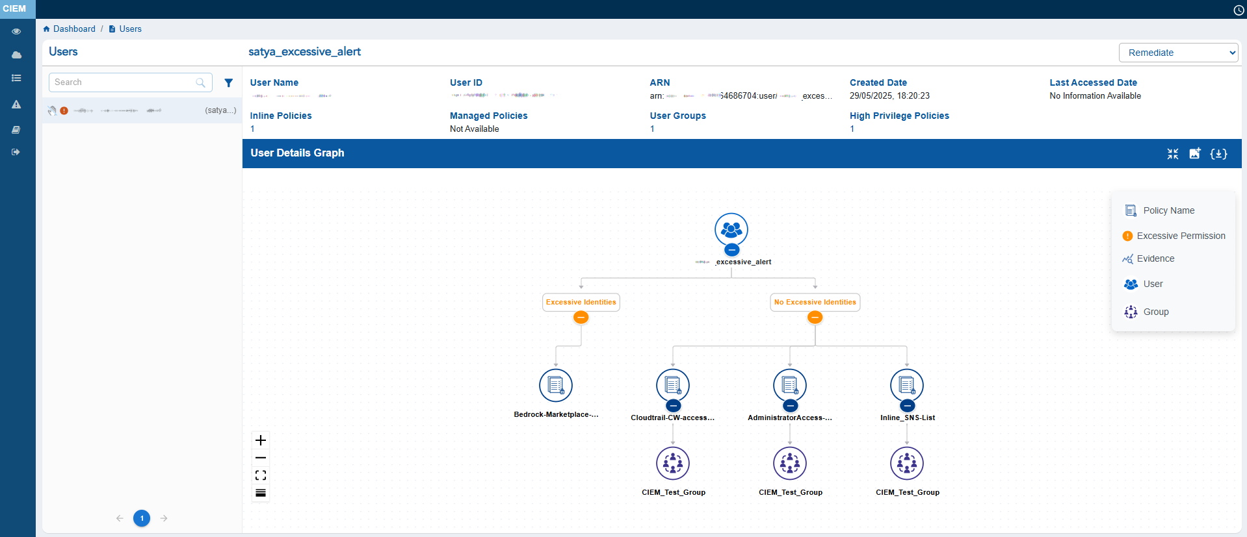Collapse the Excessive Identities branch
The image size is (1247, 537).
click(581, 318)
